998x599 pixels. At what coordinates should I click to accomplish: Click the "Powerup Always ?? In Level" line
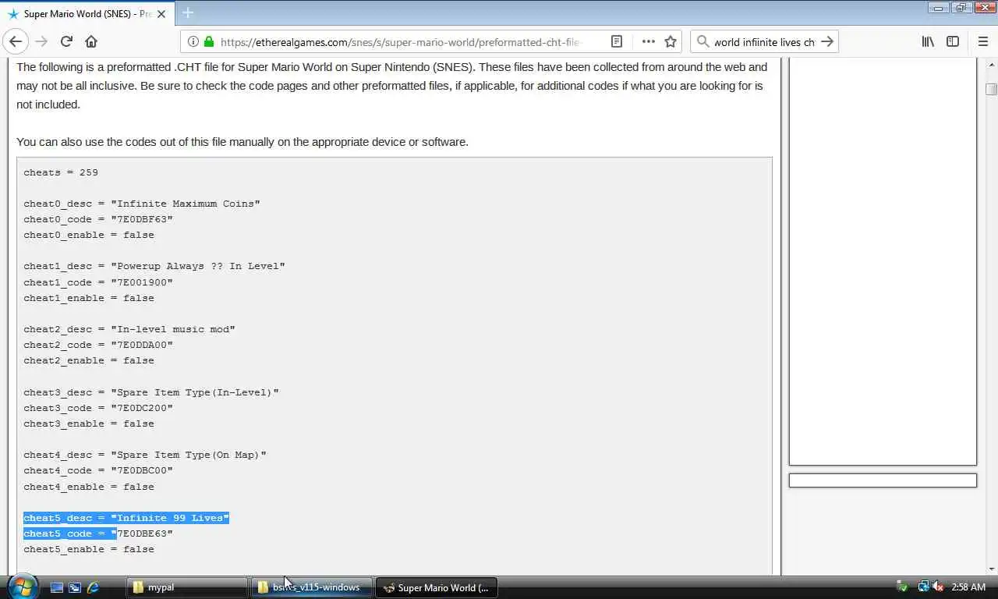[x=154, y=266]
